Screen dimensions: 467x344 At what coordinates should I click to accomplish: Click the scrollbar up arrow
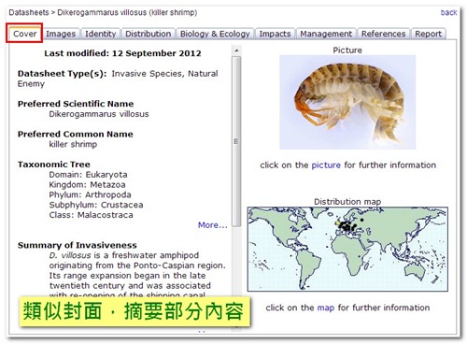[236, 50]
